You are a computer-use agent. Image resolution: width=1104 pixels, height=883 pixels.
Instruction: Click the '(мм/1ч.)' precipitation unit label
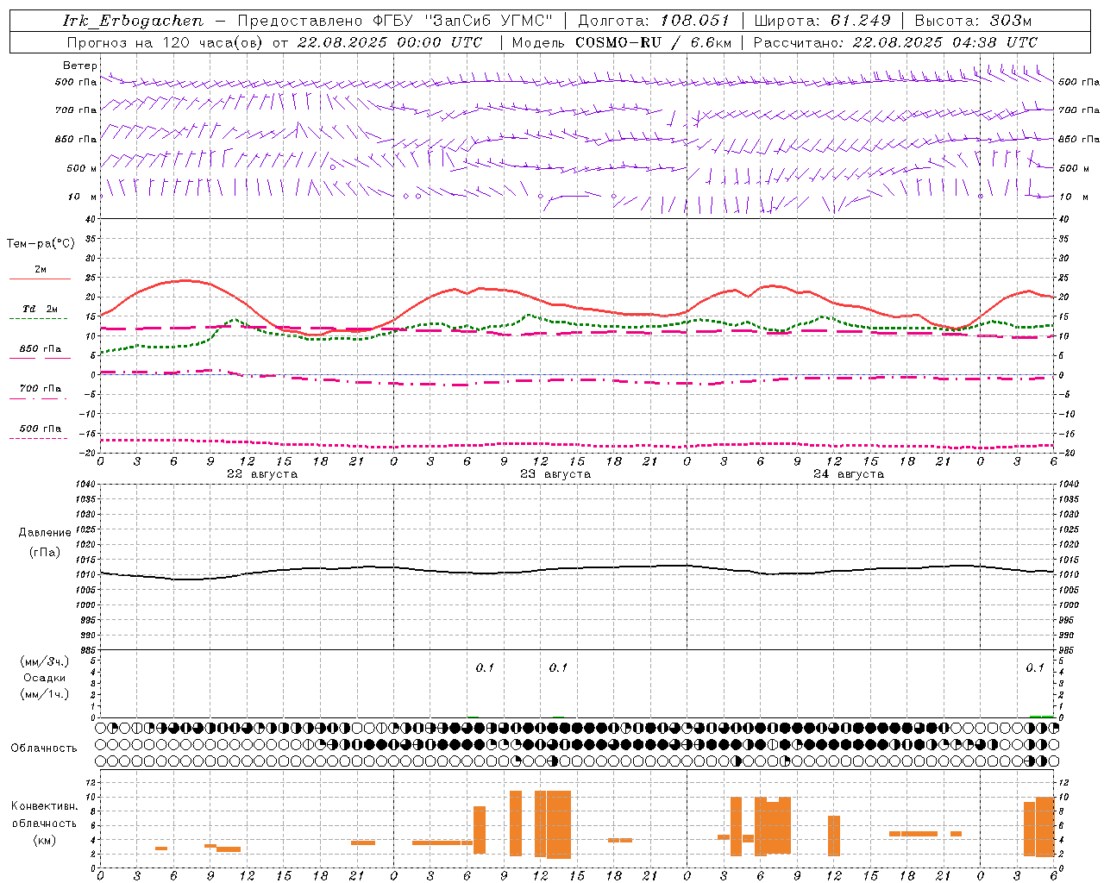[x=45, y=695]
